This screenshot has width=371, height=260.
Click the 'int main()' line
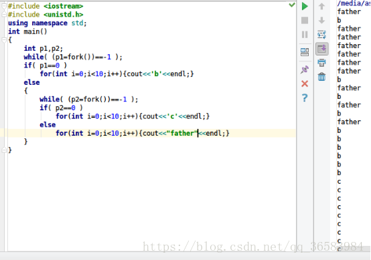27,31
